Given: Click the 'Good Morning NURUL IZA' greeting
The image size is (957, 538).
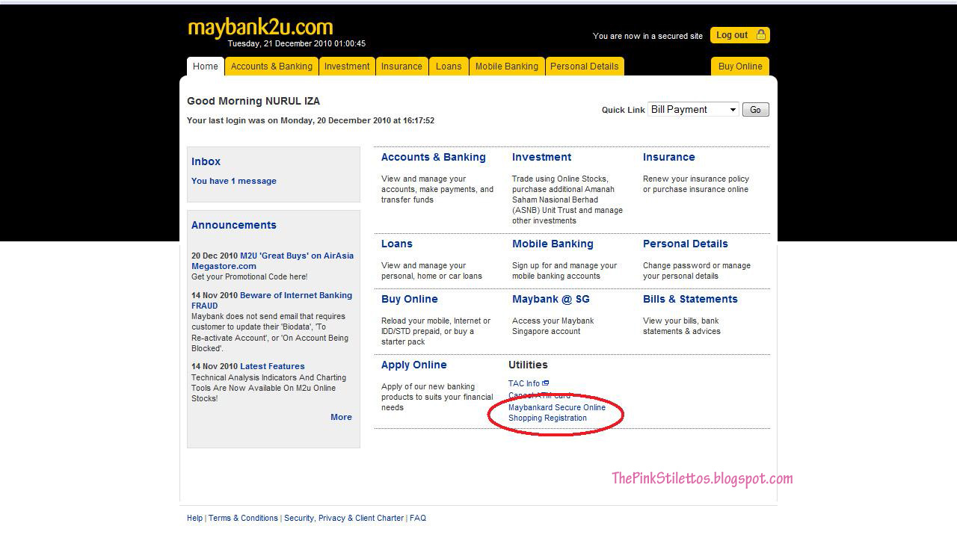Looking at the screenshot, I should 253,101.
